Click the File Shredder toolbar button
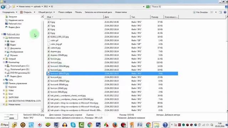228x128 pixels. pyautogui.click(x=200, y=12)
